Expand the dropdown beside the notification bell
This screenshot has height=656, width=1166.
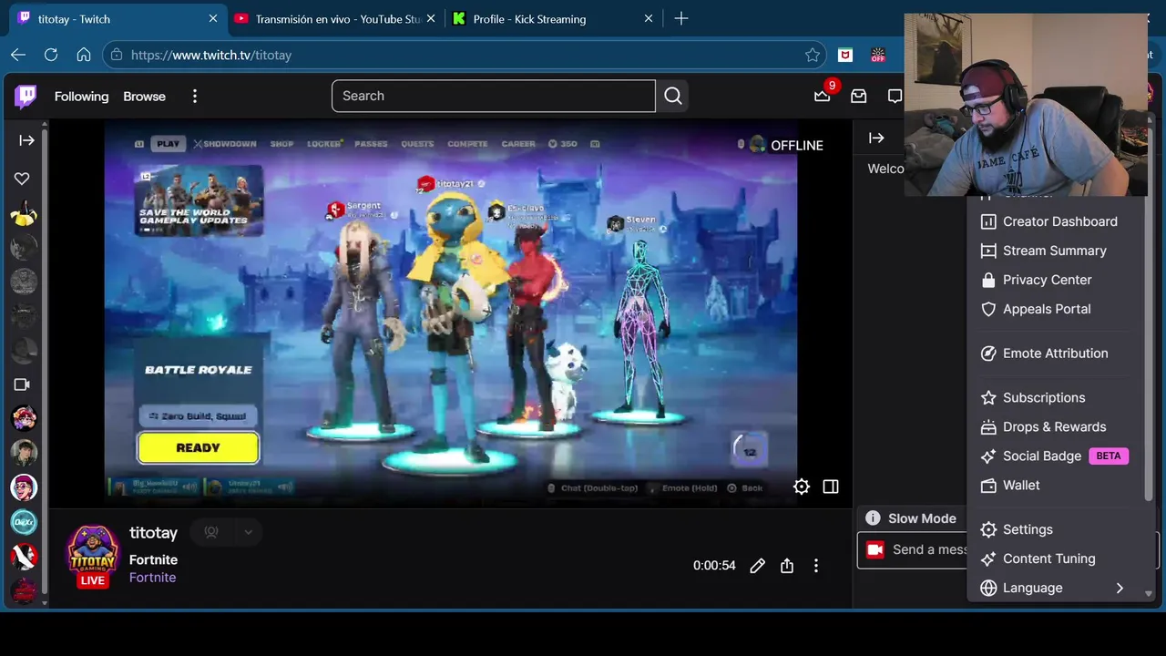pyautogui.click(x=247, y=532)
